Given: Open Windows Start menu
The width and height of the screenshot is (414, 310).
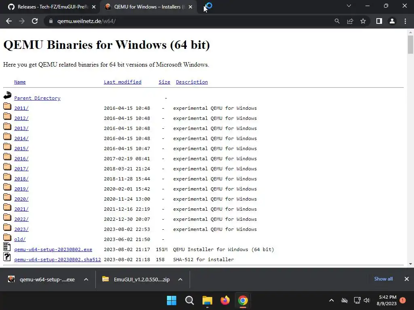Looking at the screenshot, I should (171, 300).
